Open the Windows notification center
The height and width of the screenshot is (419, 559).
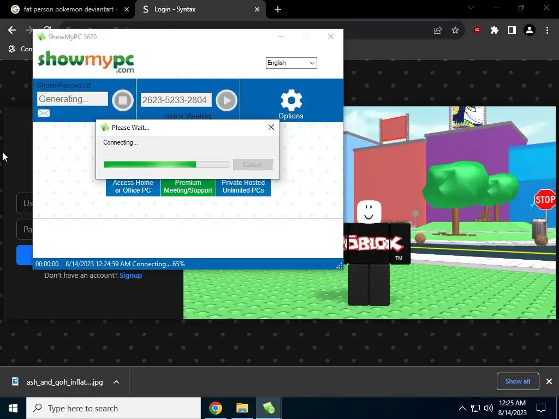pyautogui.click(x=541, y=408)
